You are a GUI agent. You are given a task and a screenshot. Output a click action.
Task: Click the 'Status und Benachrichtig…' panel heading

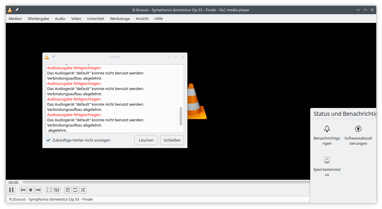pos(345,114)
